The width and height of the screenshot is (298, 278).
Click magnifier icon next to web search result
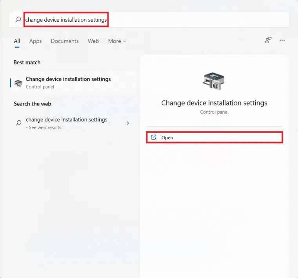18,123
